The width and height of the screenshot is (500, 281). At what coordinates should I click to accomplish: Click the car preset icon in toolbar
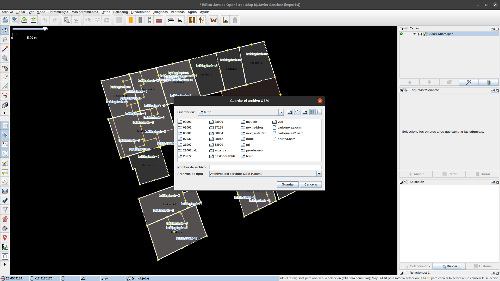tap(171, 20)
